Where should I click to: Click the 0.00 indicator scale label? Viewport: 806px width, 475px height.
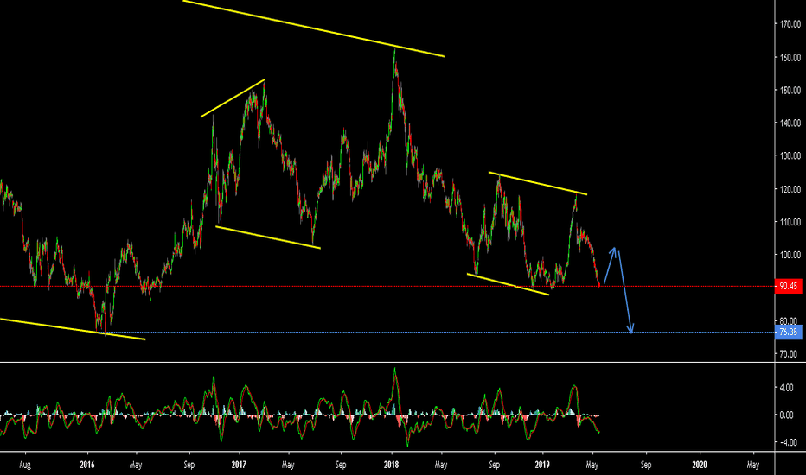click(x=786, y=415)
